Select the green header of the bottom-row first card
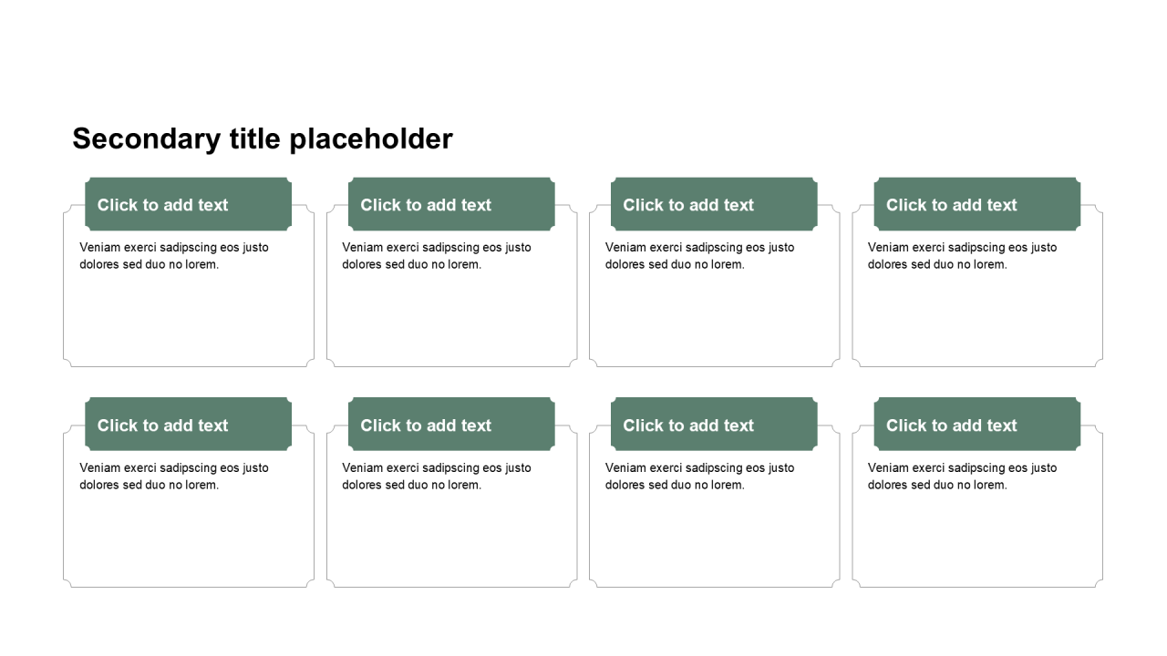The height and width of the screenshot is (656, 1167). point(188,425)
